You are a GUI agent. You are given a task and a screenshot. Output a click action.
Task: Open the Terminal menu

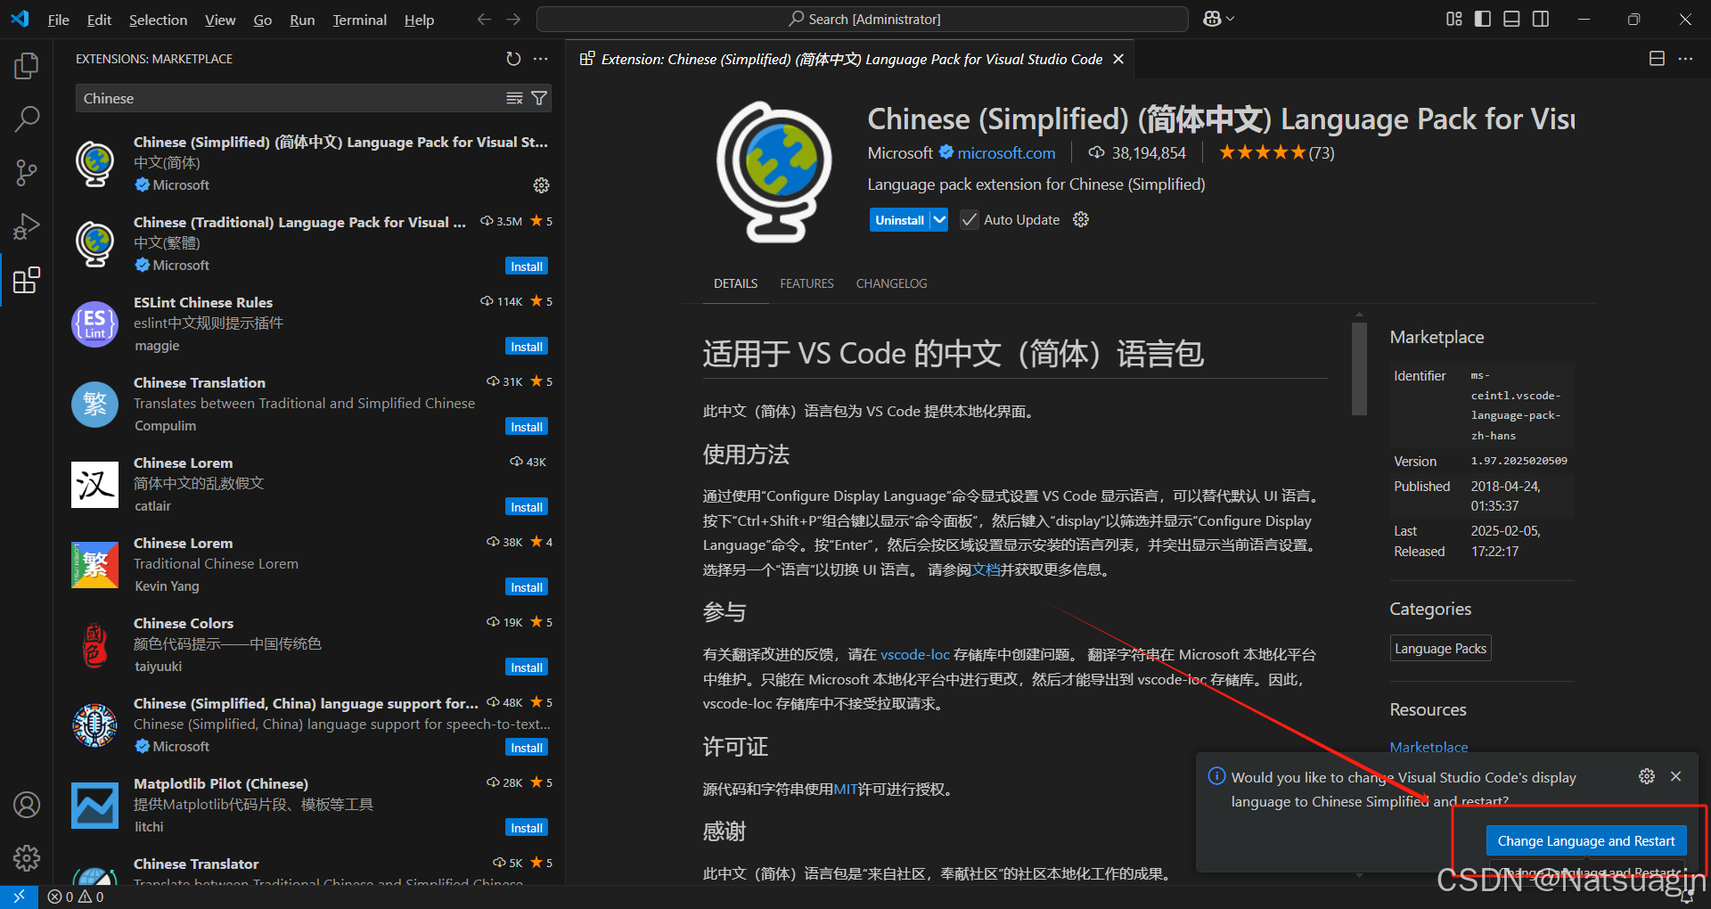[x=359, y=20]
